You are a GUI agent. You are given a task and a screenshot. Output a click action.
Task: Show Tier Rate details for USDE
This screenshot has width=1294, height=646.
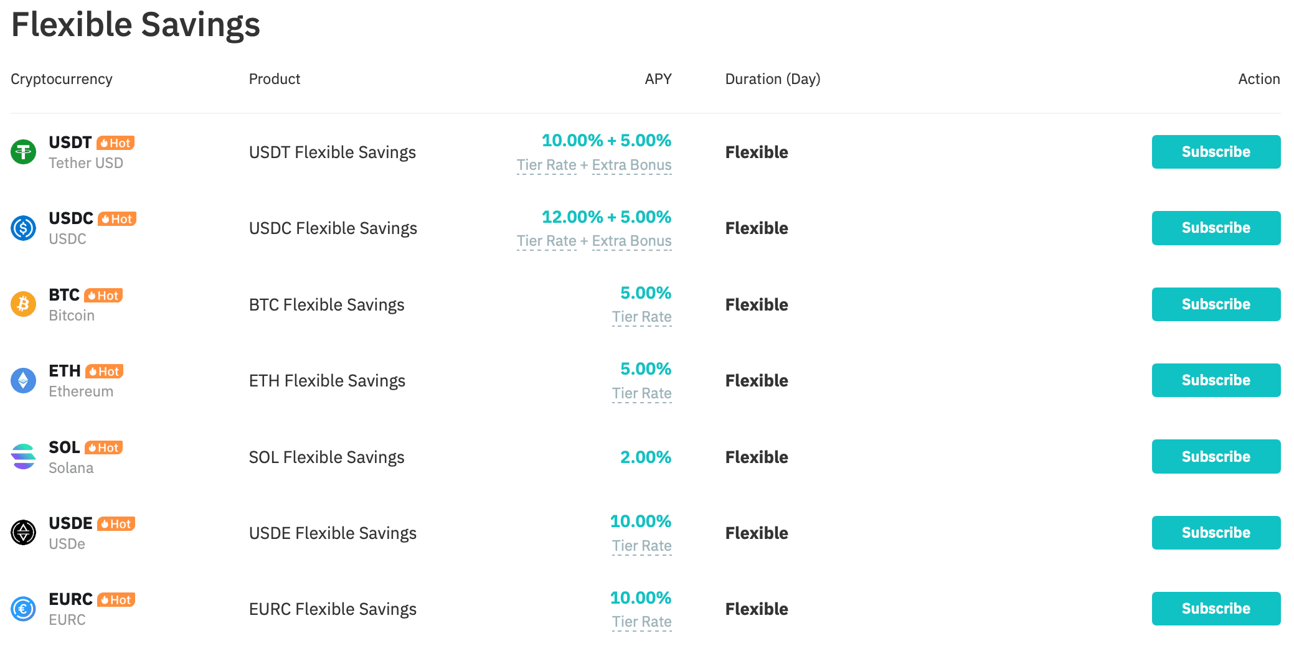tap(641, 546)
